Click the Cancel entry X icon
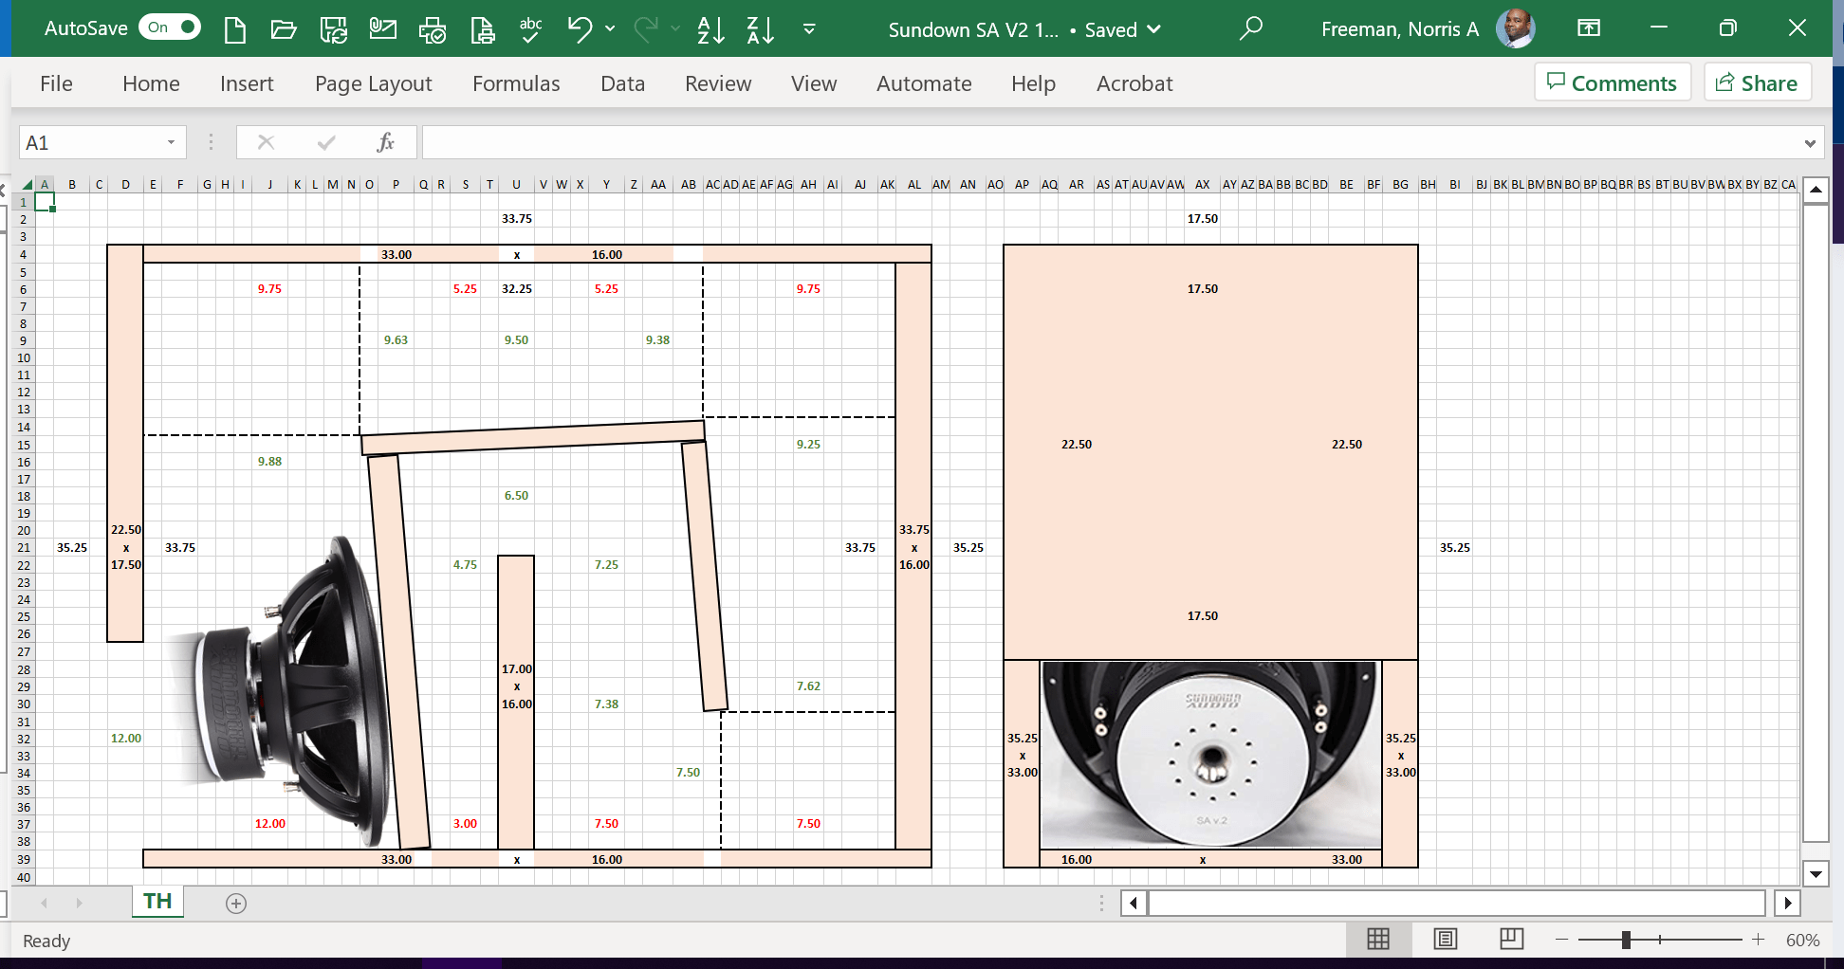This screenshot has height=969, width=1844. click(266, 142)
